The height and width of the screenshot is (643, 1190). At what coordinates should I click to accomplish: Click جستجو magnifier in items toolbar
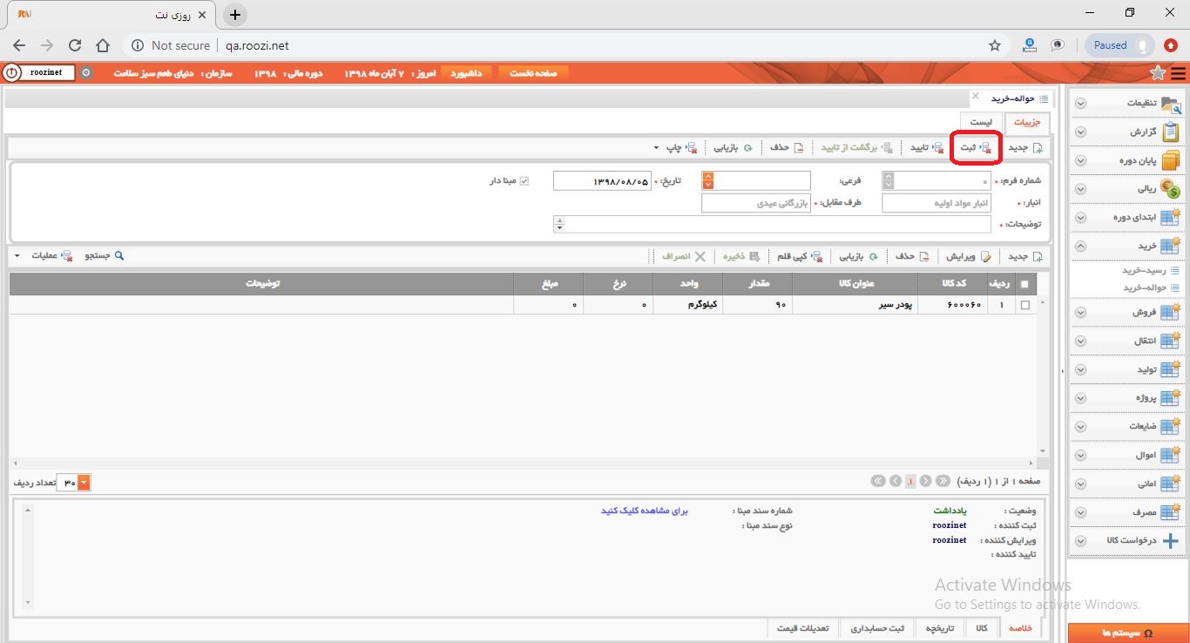105,256
